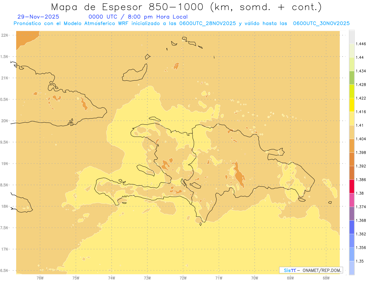Click the legend value '1.368'
The image size is (366, 282).
tap(361, 220)
